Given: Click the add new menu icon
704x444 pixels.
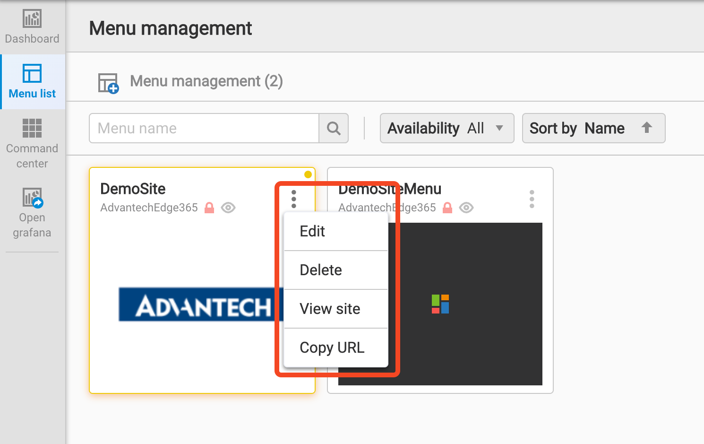Looking at the screenshot, I should tap(108, 83).
